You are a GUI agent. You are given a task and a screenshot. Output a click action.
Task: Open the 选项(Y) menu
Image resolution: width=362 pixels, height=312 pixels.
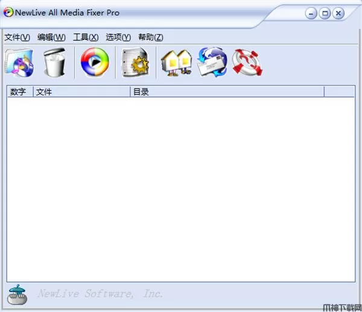118,37
